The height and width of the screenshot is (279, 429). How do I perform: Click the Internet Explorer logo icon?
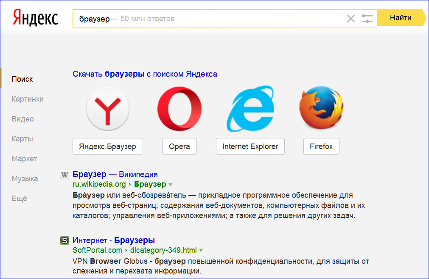250,109
